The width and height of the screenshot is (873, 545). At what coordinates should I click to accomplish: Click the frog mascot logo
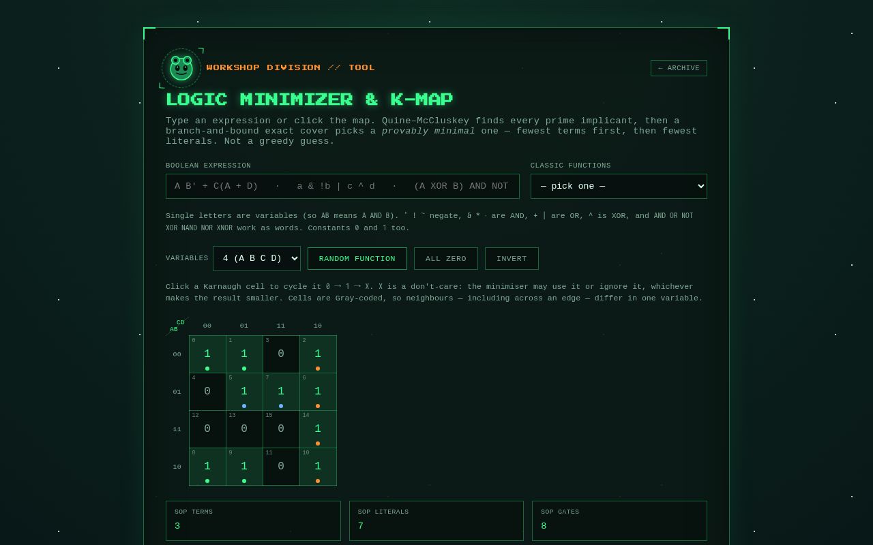pyautogui.click(x=181, y=68)
